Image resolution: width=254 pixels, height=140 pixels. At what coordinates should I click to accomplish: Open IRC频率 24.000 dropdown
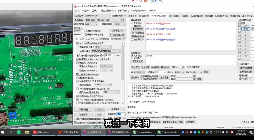click(x=110, y=55)
